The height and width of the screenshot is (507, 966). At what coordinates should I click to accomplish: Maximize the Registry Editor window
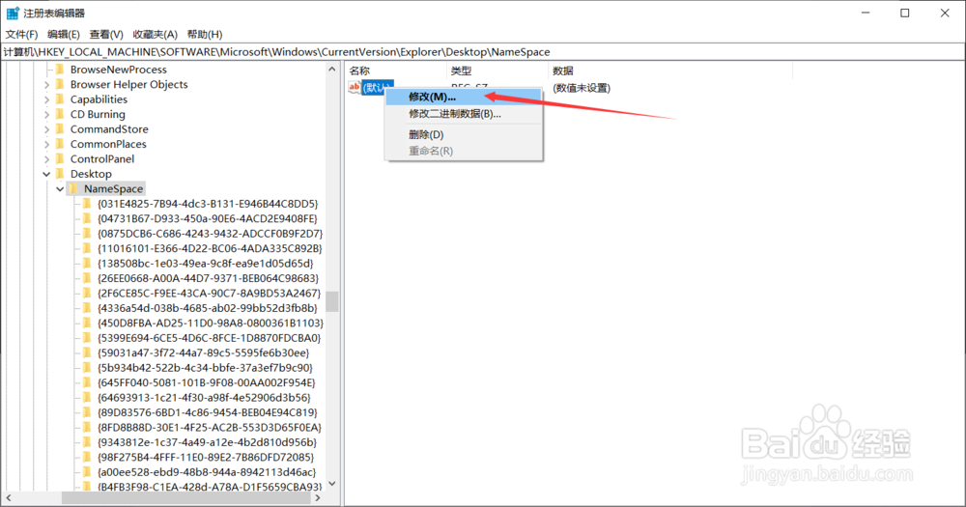point(904,13)
